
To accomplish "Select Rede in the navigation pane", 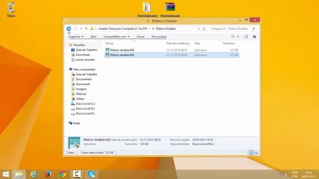I will [x=76, y=123].
